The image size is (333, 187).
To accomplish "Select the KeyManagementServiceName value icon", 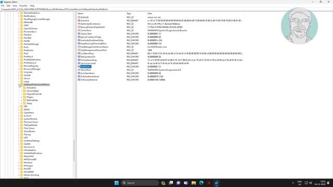I will pos(79,47).
